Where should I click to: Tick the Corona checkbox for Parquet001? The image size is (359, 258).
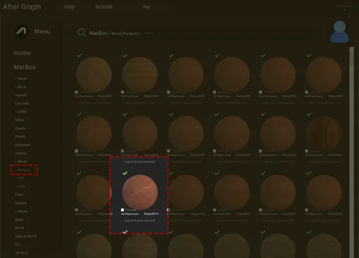click(77, 92)
